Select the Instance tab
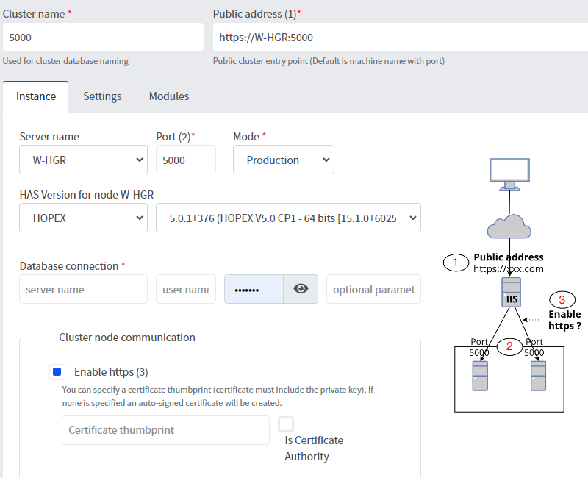 [x=36, y=96]
